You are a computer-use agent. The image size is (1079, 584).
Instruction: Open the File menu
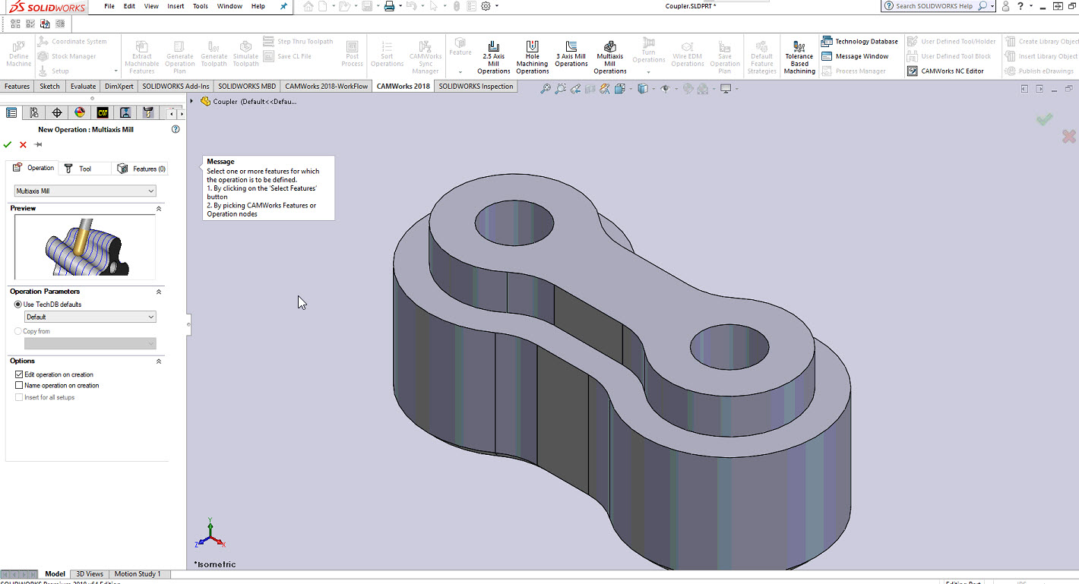click(x=109, y=6)
